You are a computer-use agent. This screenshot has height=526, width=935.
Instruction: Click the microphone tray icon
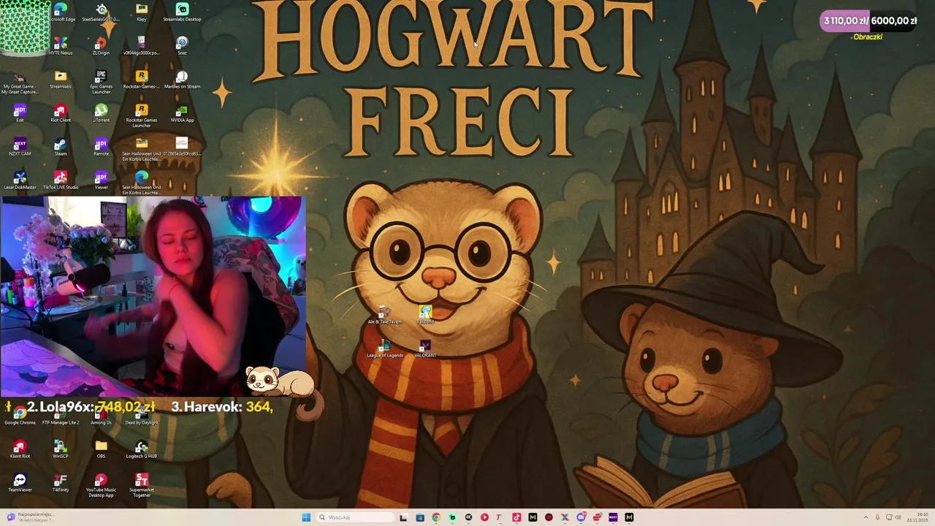[x=877, y=517]
